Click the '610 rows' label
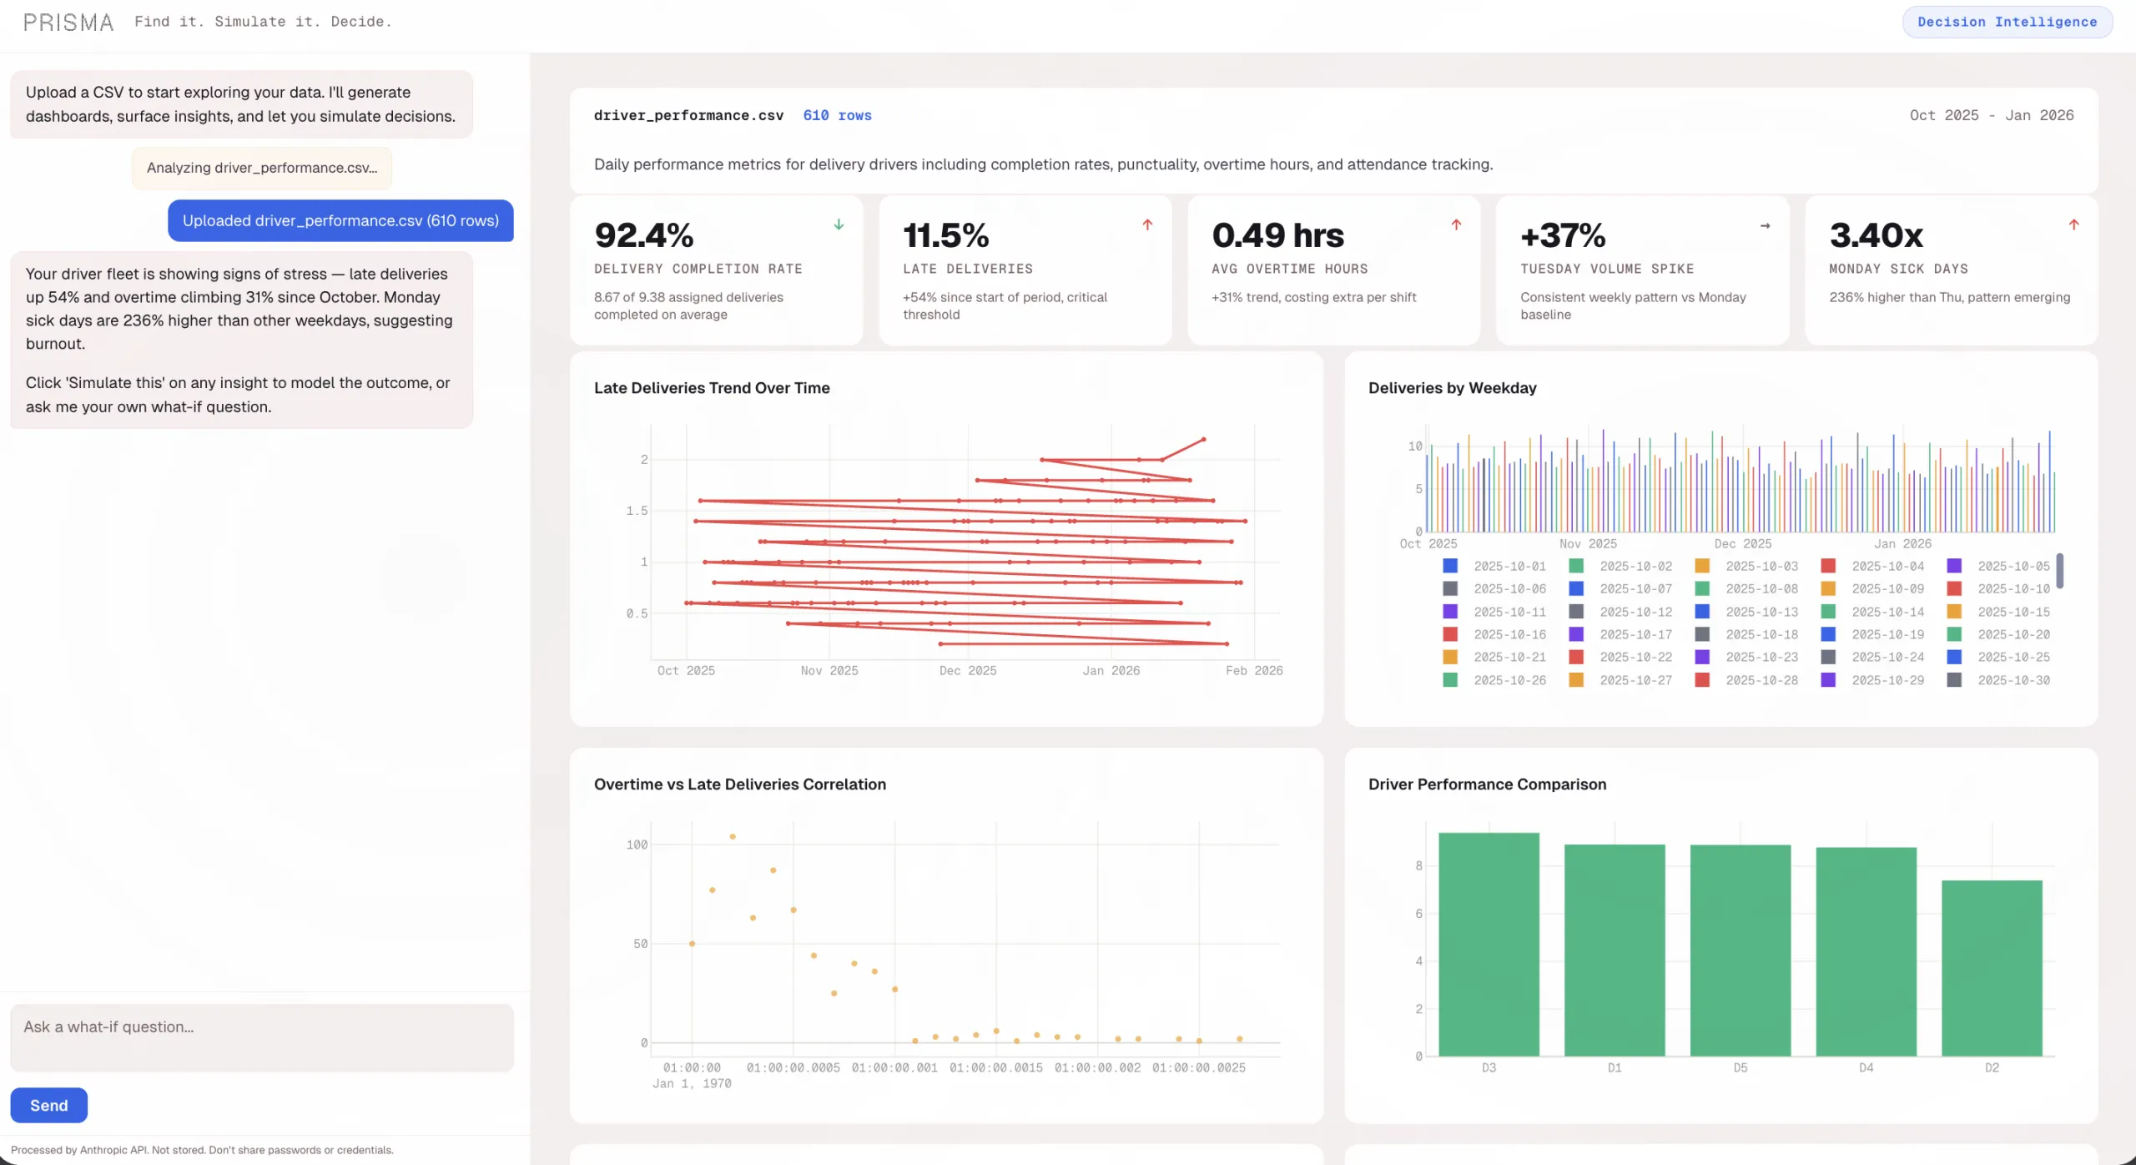 point(836,115)
